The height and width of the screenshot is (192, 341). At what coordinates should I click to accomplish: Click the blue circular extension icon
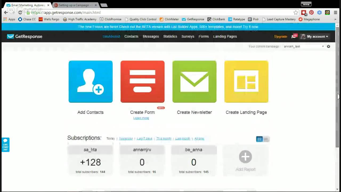319,13
